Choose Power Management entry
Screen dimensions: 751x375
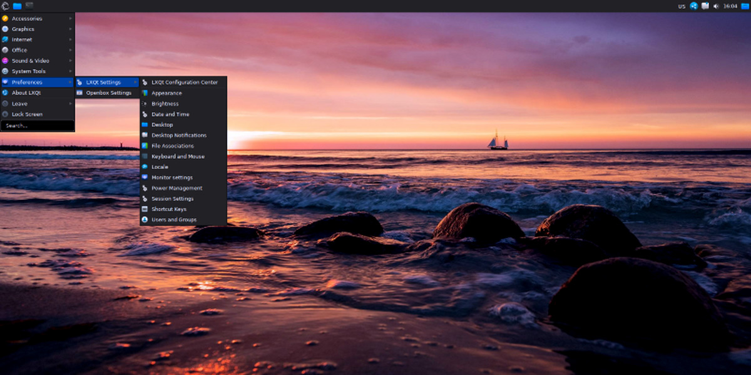point(176,188)
